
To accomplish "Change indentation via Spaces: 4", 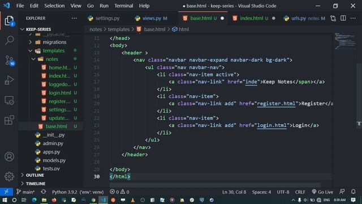I will pos(261,192).
